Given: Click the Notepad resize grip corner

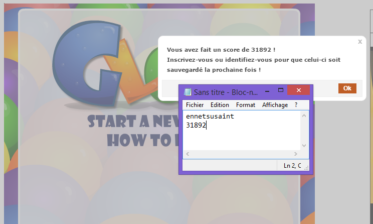Looking at the screenshot, I should 307,168.
